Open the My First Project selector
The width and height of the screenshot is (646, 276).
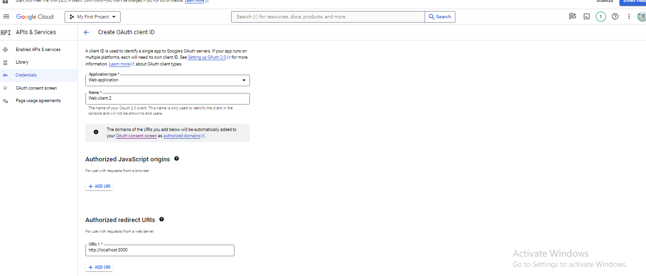click(x=93, y=17)
